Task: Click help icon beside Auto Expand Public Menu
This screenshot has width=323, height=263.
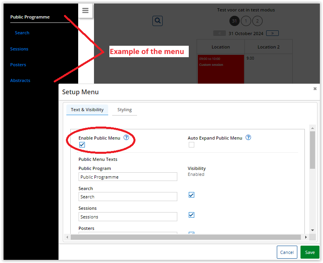Action: 248,138
